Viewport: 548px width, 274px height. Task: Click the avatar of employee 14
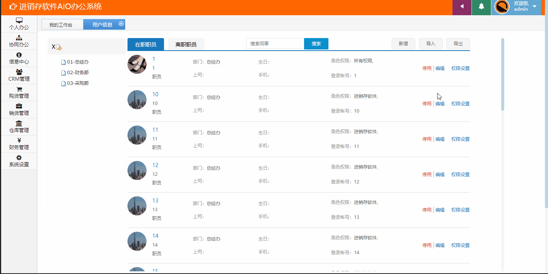[x=137, y=241]
